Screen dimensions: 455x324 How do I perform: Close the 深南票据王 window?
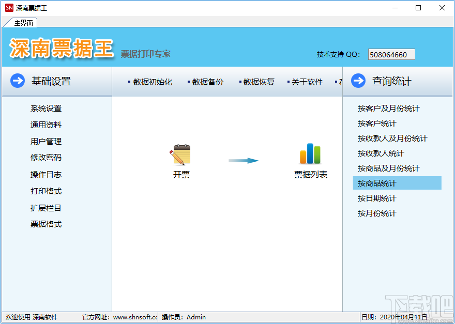[442, 8]
